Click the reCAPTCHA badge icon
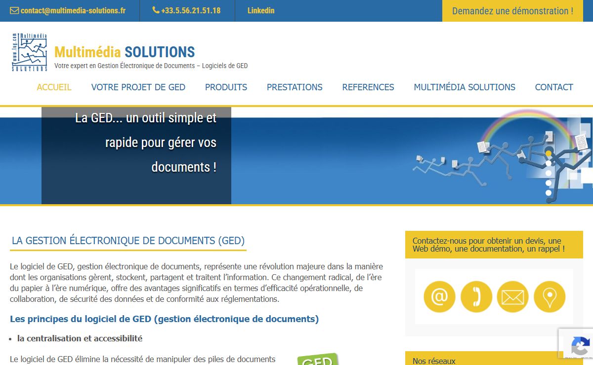Viewport: 593px width, 365px height. pyautogui.click(x=579, y=345)
